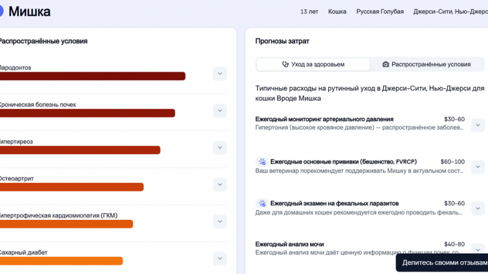Viewport: 488px width, 274px height.
Task: Click the Русская Голубая breed label
Action: coord(379,12)
